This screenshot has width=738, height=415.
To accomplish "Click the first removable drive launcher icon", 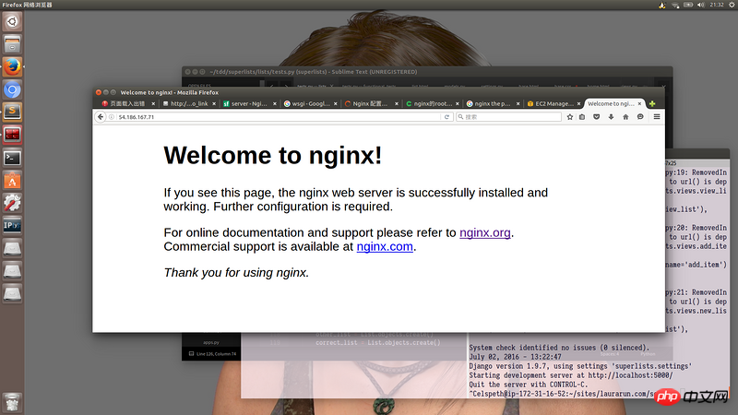I will (12, 248).
